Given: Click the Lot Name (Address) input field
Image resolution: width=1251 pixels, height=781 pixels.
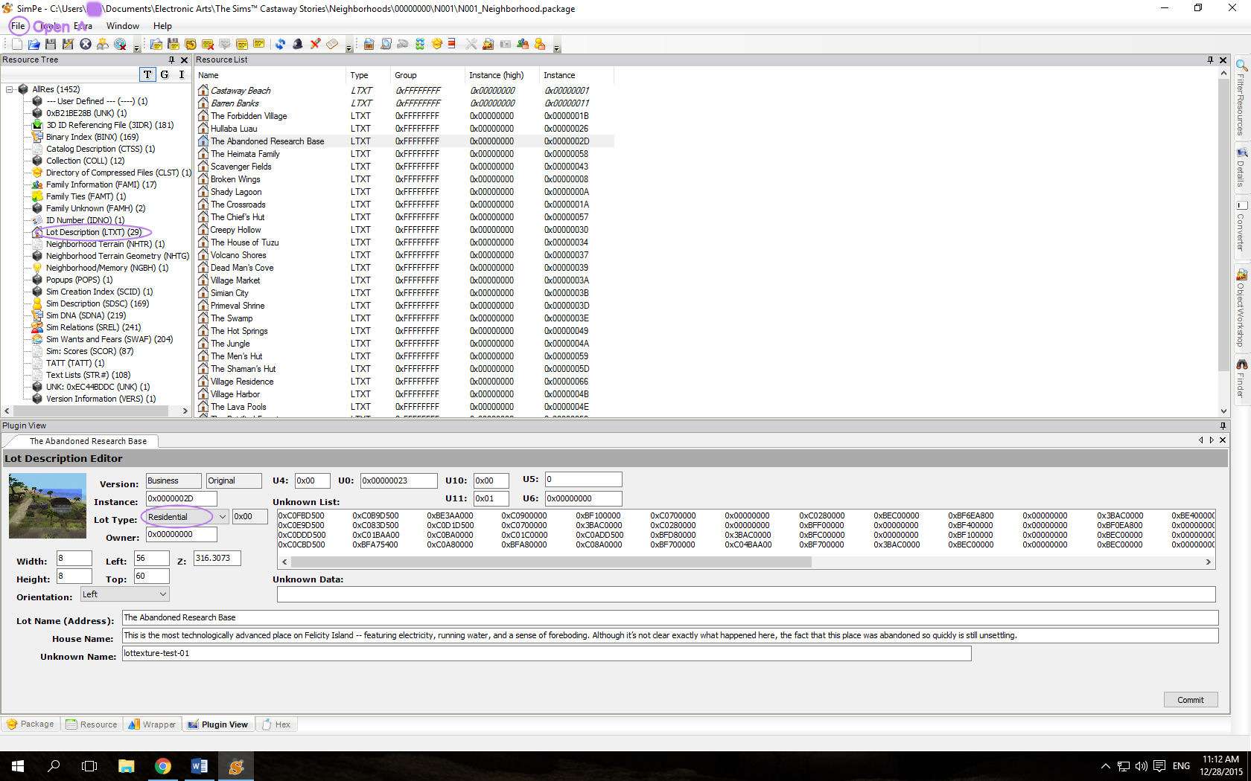Looking at the screenshot, I should [x=669, y=617].
